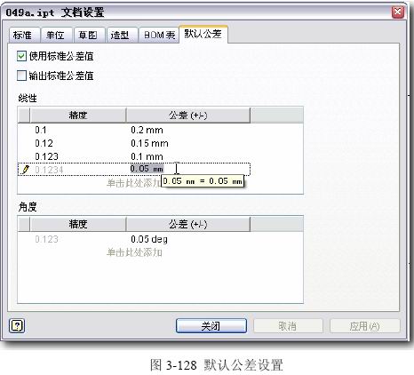Click the help question mark icon
This screenshot has width=414, height=375.
coord(17,326)
